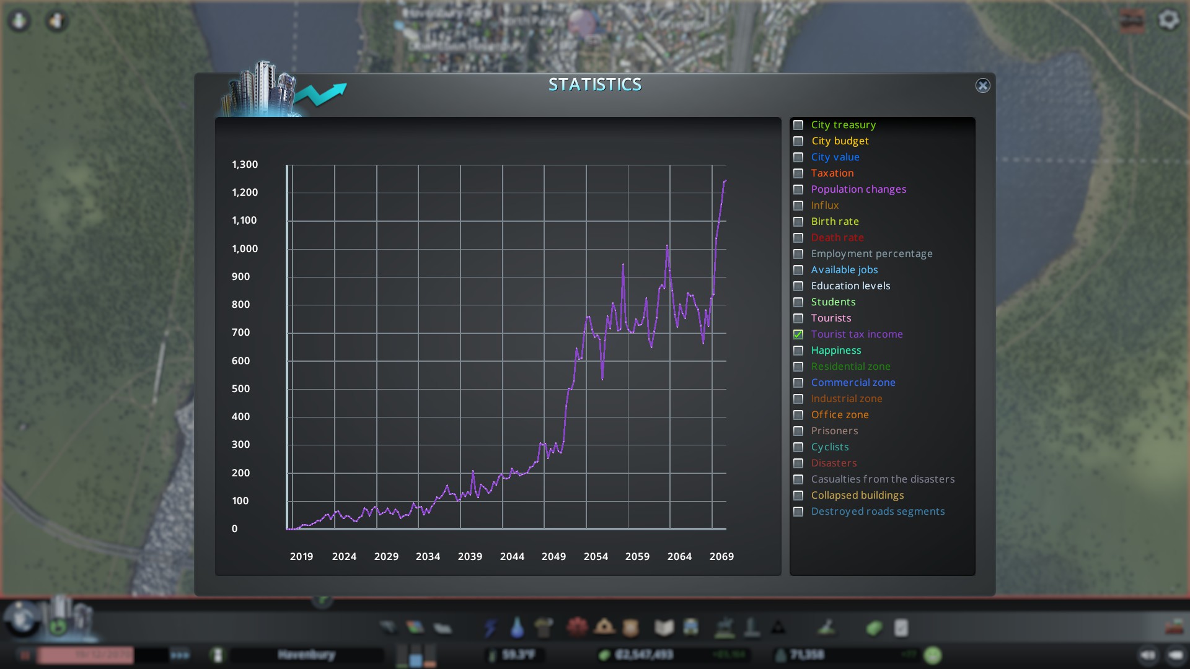Open the Monuments black pyramid icon
The height and width of the screenshot is (669, 1190).
778,627
